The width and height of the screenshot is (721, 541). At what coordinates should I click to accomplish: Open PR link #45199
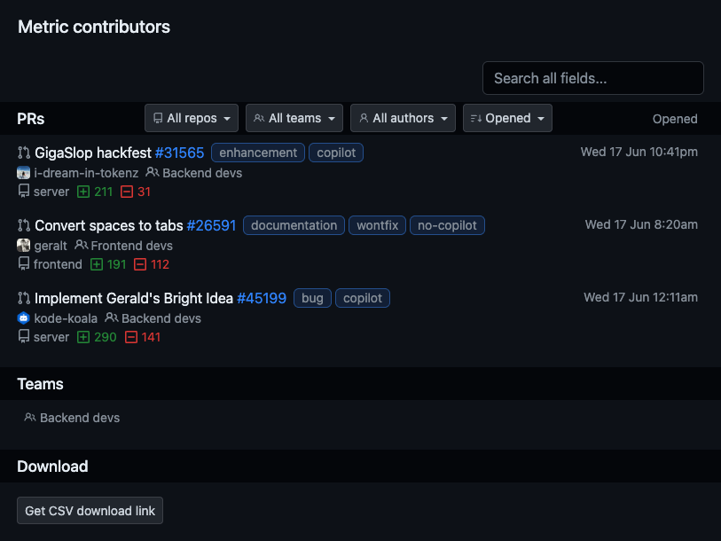(262, 298)
